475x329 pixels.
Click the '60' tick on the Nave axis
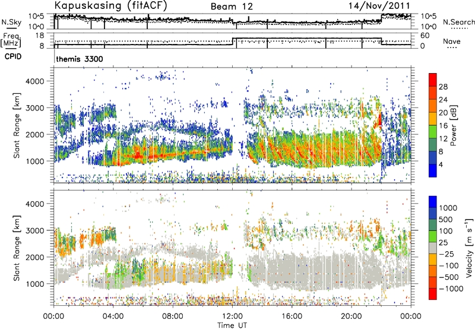[425, 36]
